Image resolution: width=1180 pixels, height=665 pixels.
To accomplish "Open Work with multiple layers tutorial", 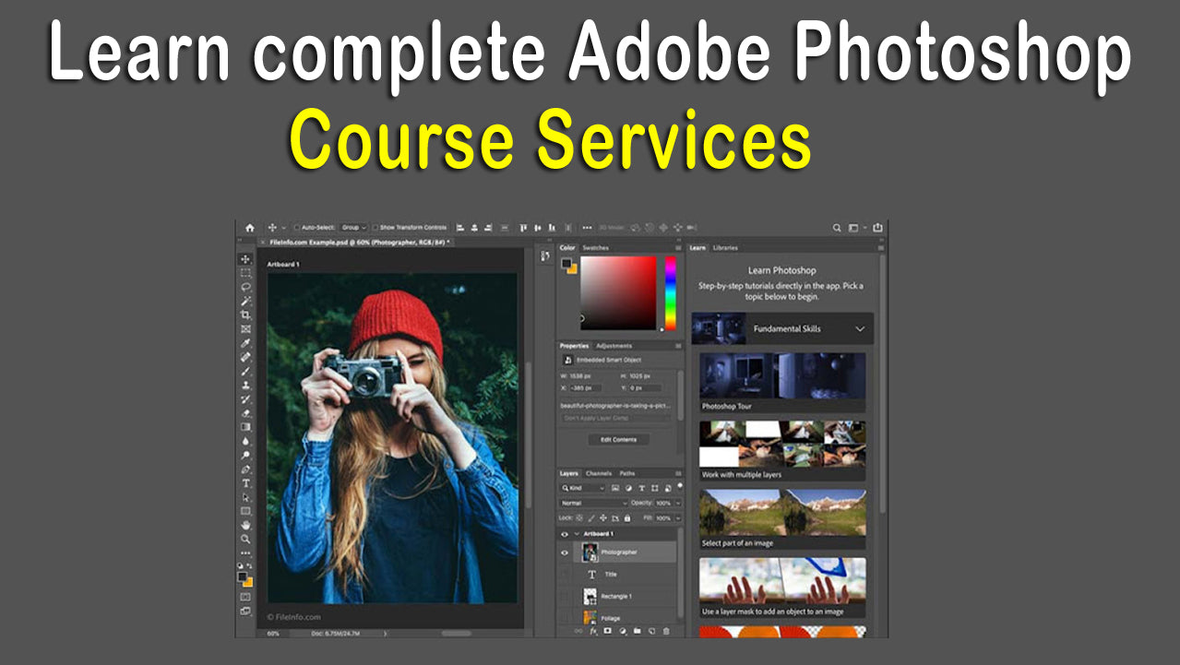I will (782, 451).
